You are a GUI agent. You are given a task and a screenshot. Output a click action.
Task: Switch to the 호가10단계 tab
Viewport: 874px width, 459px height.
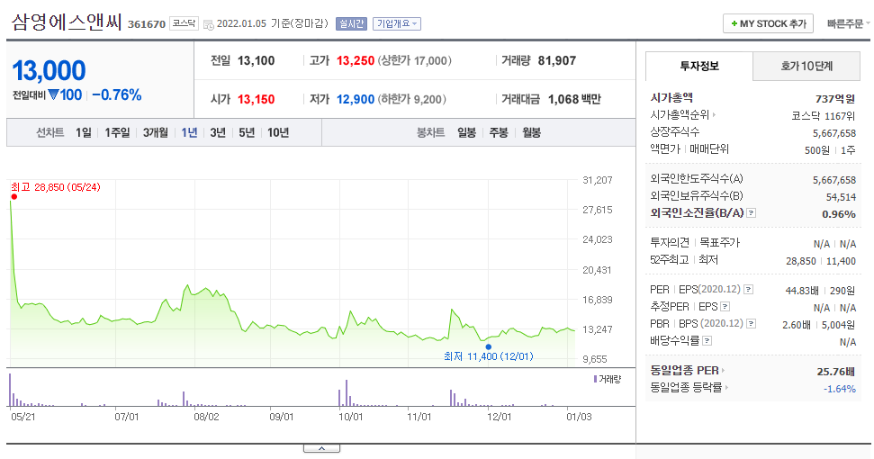pos(806,67)
